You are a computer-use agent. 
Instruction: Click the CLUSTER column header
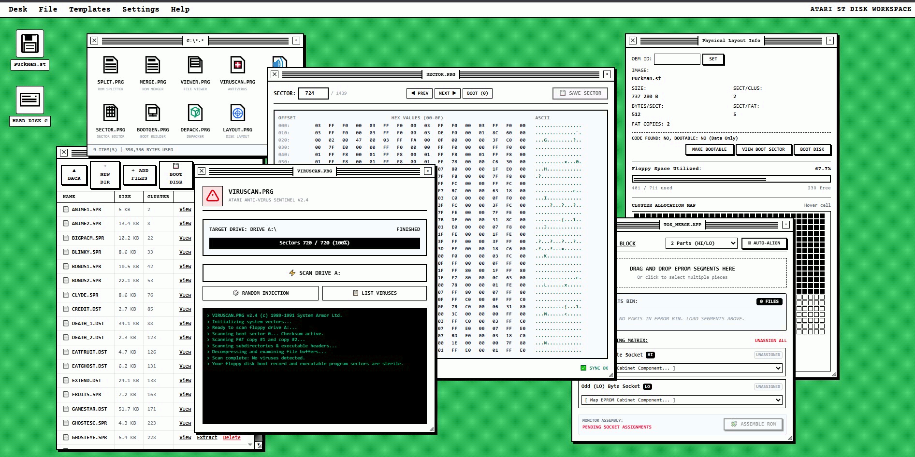tap(158, 197)
